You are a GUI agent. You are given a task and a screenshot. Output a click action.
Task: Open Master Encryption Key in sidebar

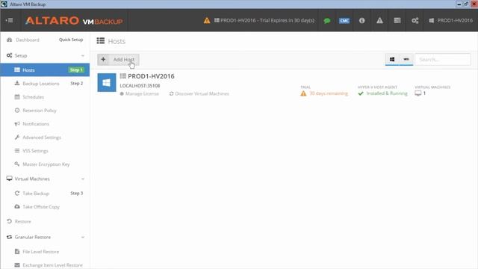(46, 164)
